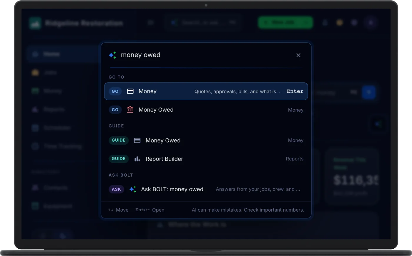The height and width of the screenshot is (256, 412).
Task: Click the "Money" category label on the GUIDE Money Owed row
Action: coord(296,140)
